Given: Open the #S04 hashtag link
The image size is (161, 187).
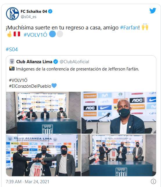Looking at the screenshot, I should point(12,50).
